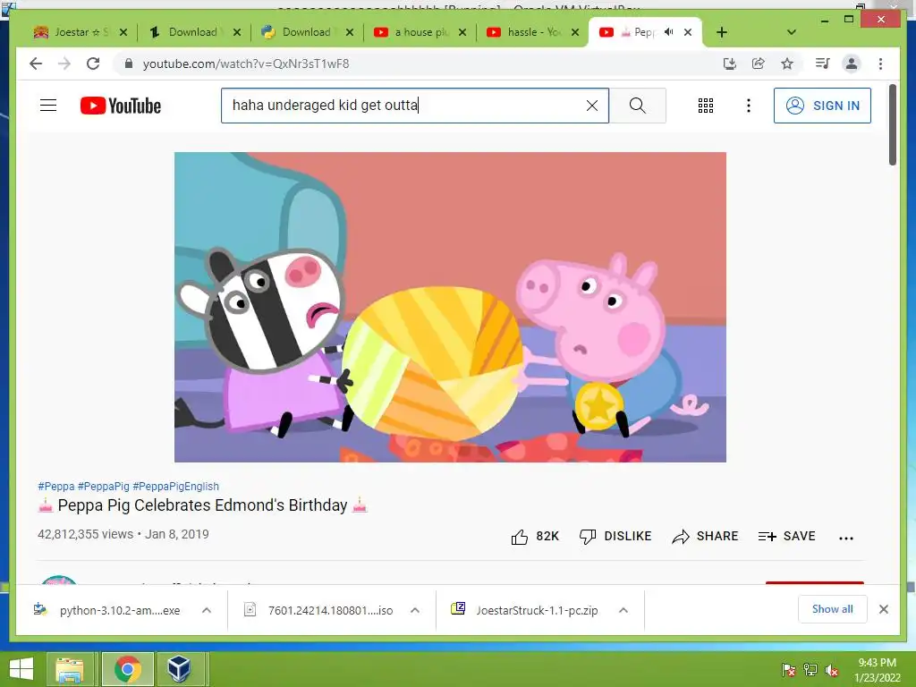Click the DISLIKE thumbs down
Image resolution: width=916 pixels, height=687 pixels.
coord(615,537)
